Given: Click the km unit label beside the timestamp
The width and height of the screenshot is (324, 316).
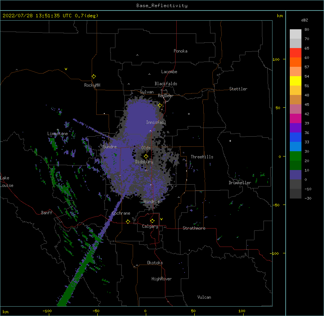Looking at the screenshot, I should pos(280,16).
